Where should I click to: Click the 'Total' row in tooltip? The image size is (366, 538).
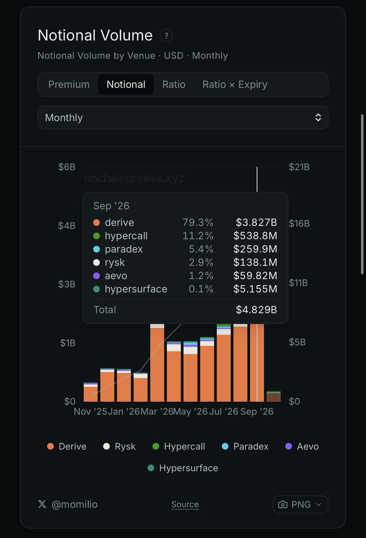click(x=185, y=310)
